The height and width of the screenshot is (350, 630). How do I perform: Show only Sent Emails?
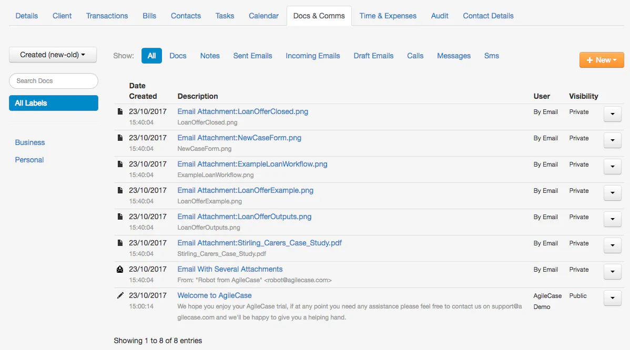pos(252,55)
